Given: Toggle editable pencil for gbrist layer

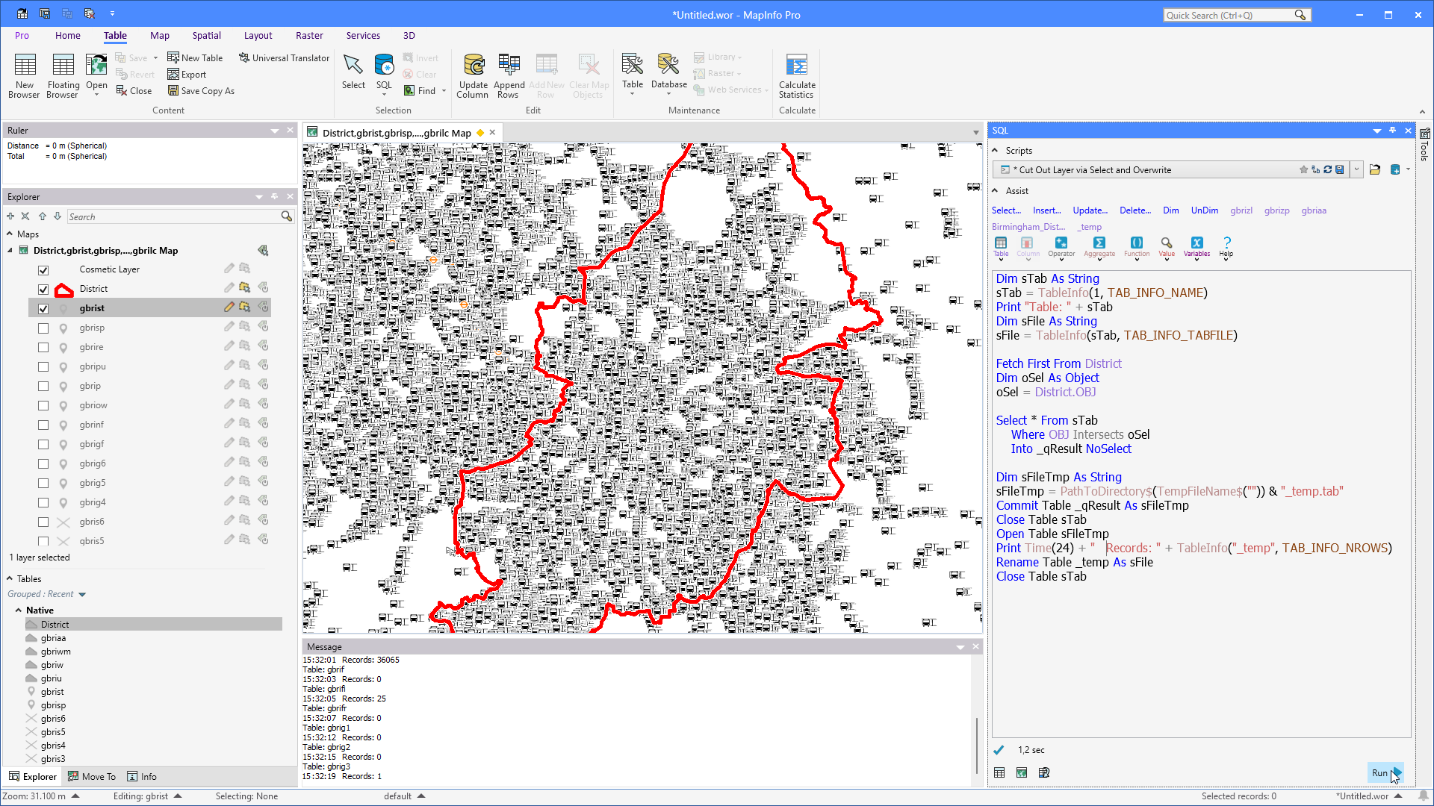Looking at the screenshot, I should 229,307.
